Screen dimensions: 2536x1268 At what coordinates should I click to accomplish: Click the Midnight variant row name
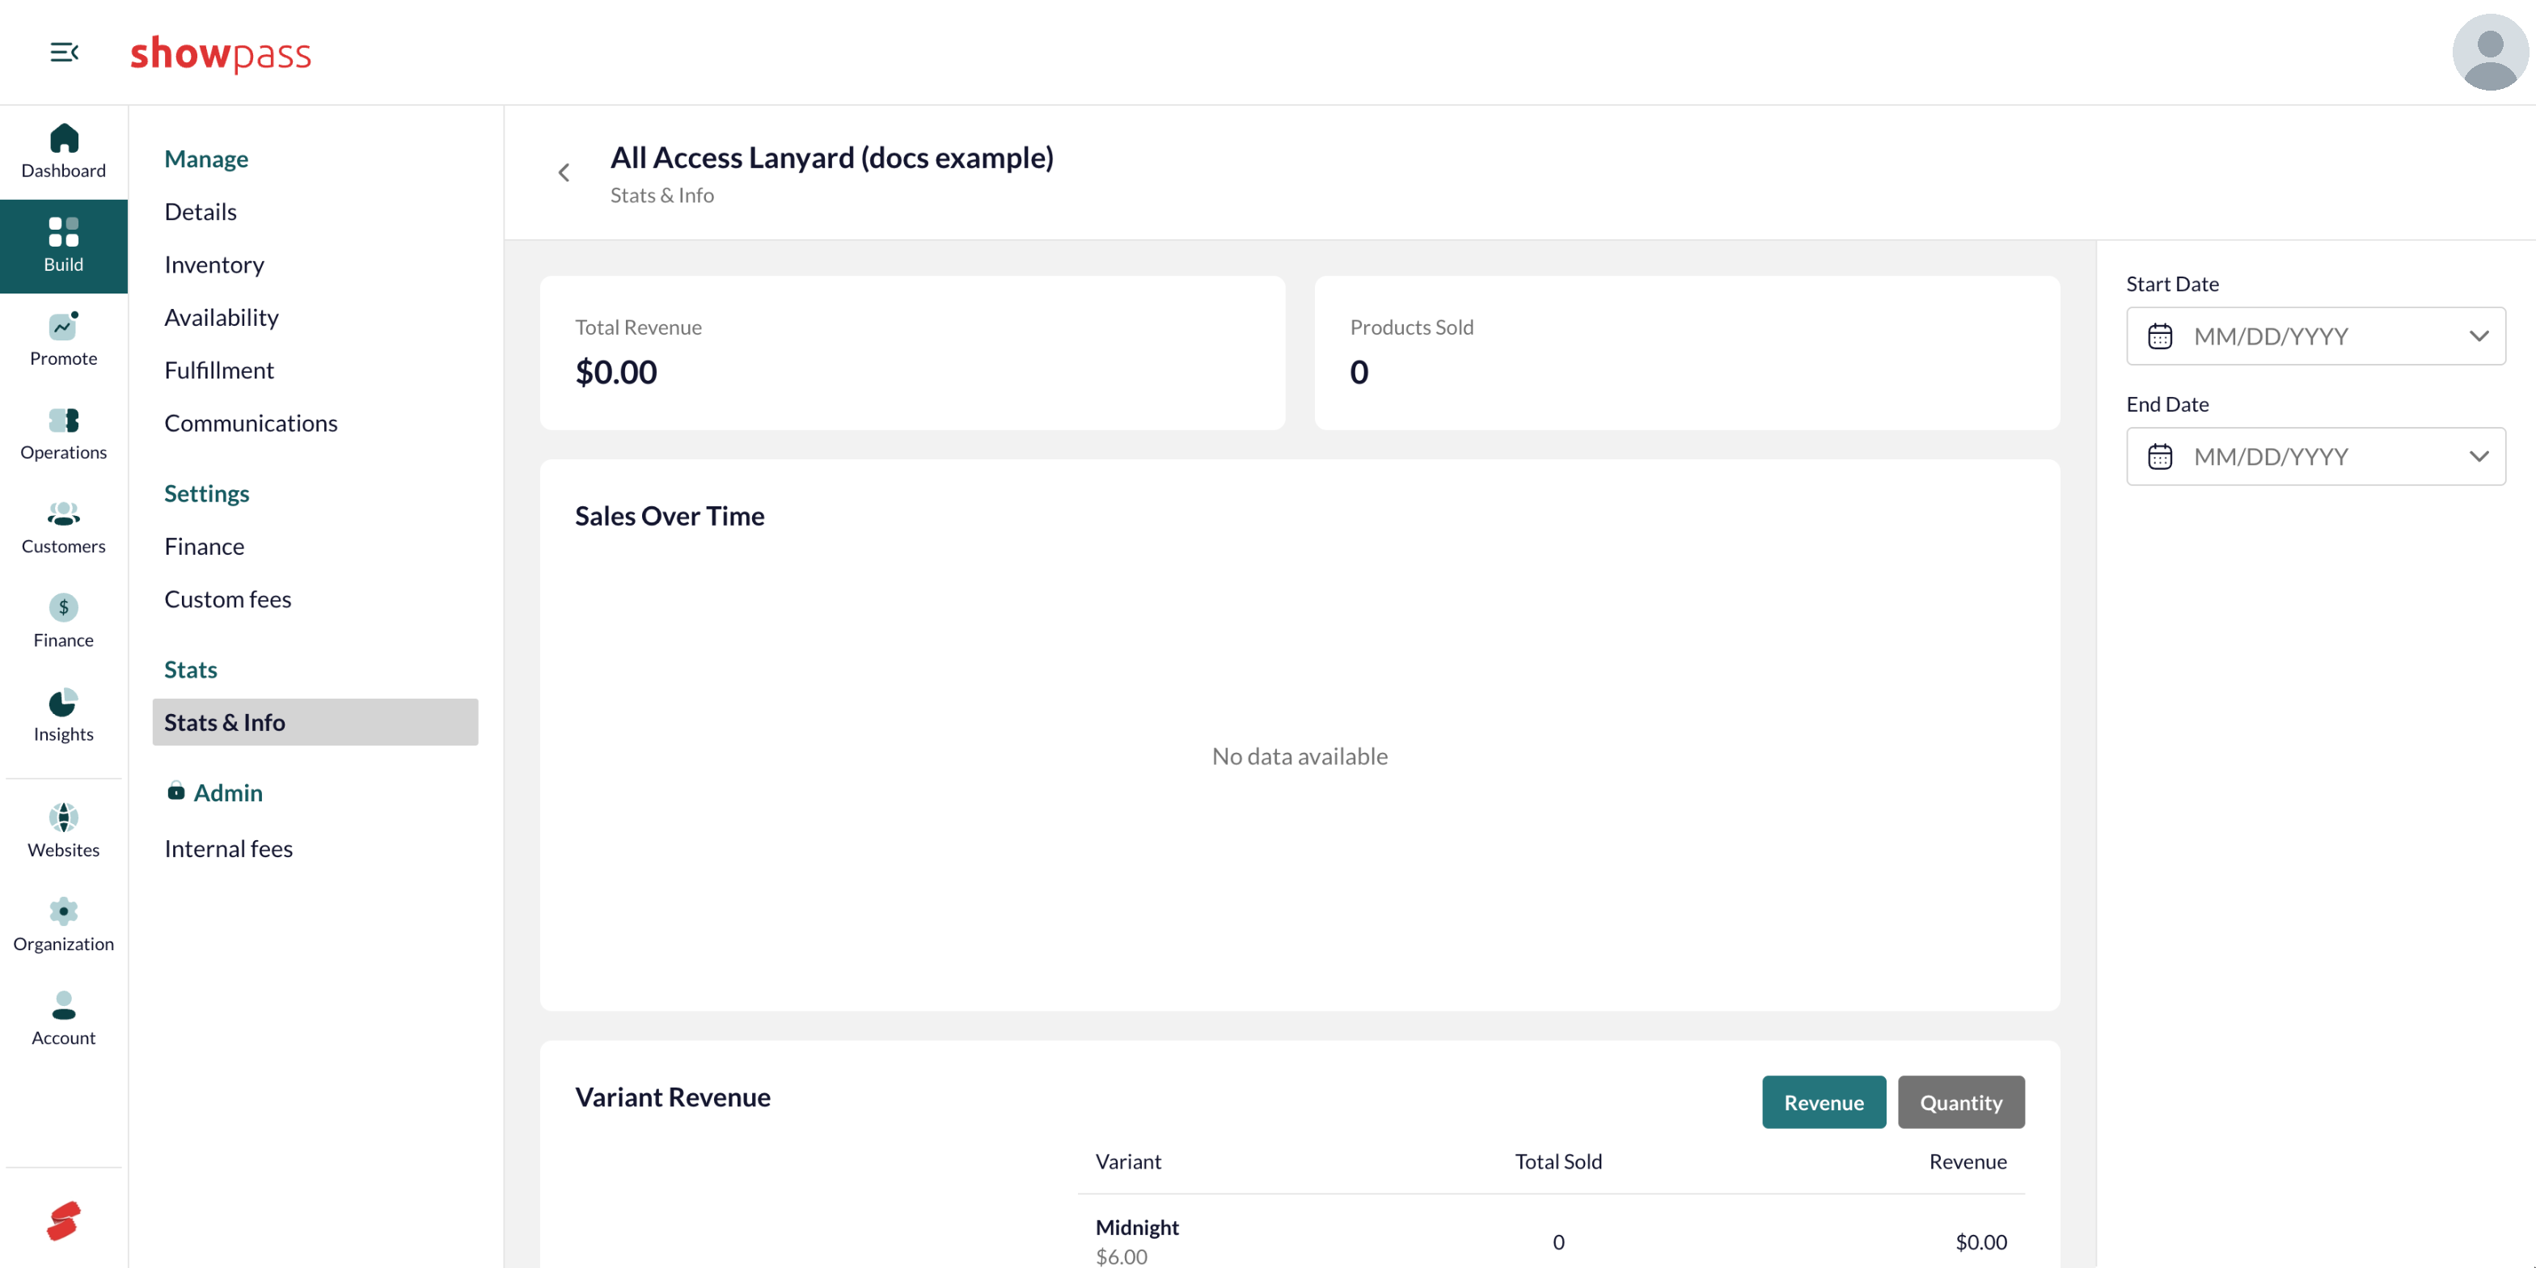[x=1137, y=1228]
